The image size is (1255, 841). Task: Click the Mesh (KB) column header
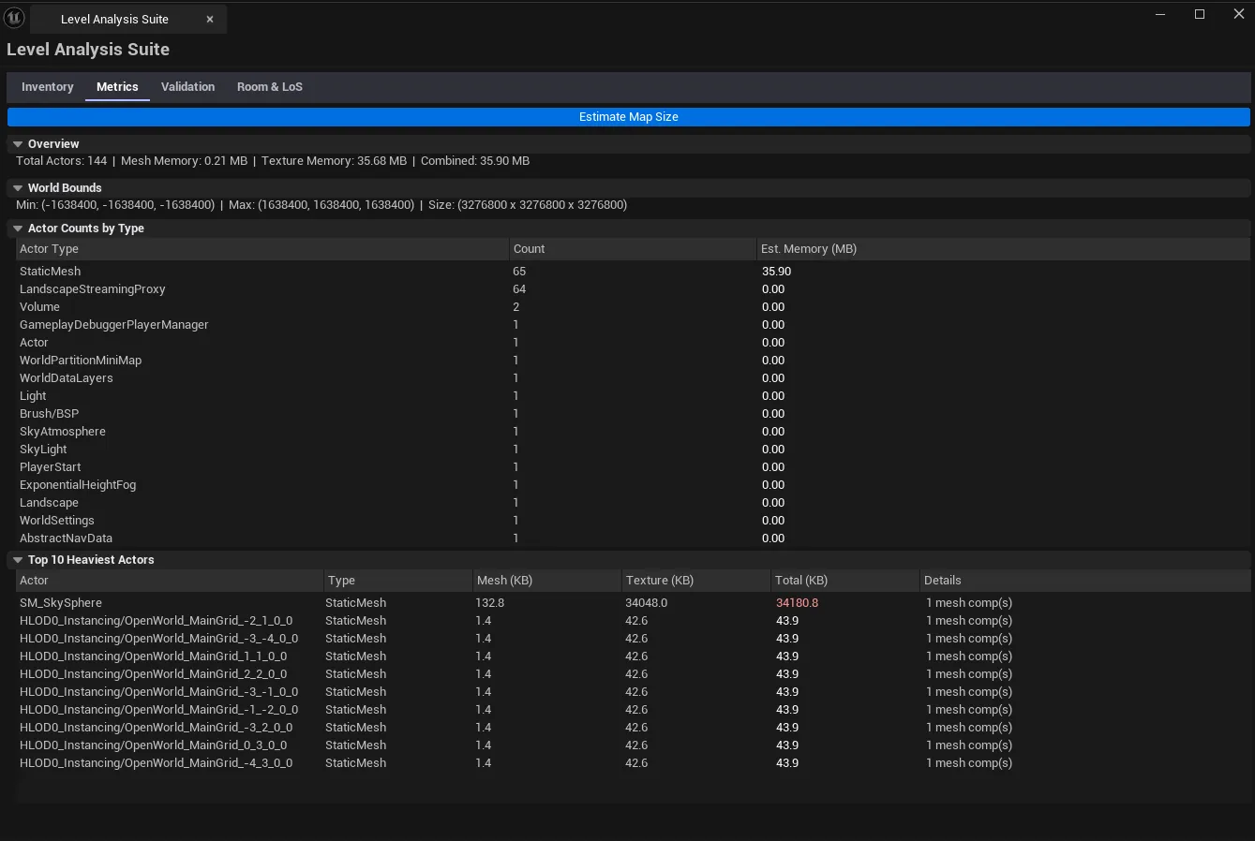[546, 581]
